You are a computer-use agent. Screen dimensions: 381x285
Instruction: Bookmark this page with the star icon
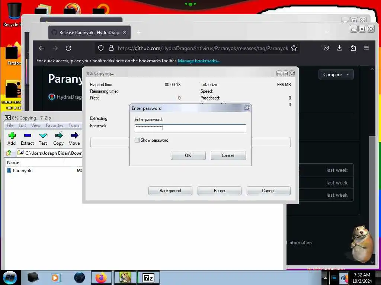click(x=294, y=48)
